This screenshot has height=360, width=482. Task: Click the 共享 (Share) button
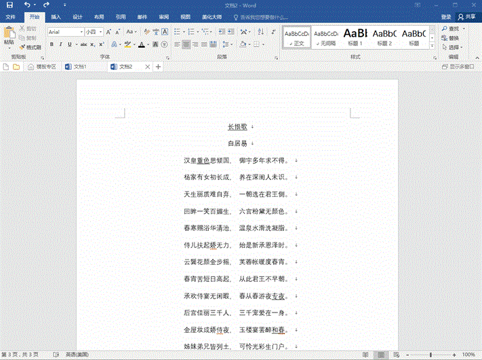point(466,16)
